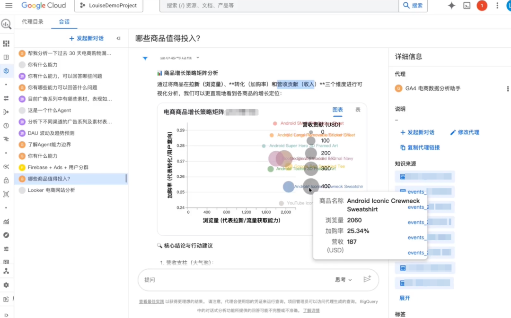The height and width of the screenshot is (318, 511).
Task: Click 复制代理链接 copy link button
Action: click(x=420, y=147)
